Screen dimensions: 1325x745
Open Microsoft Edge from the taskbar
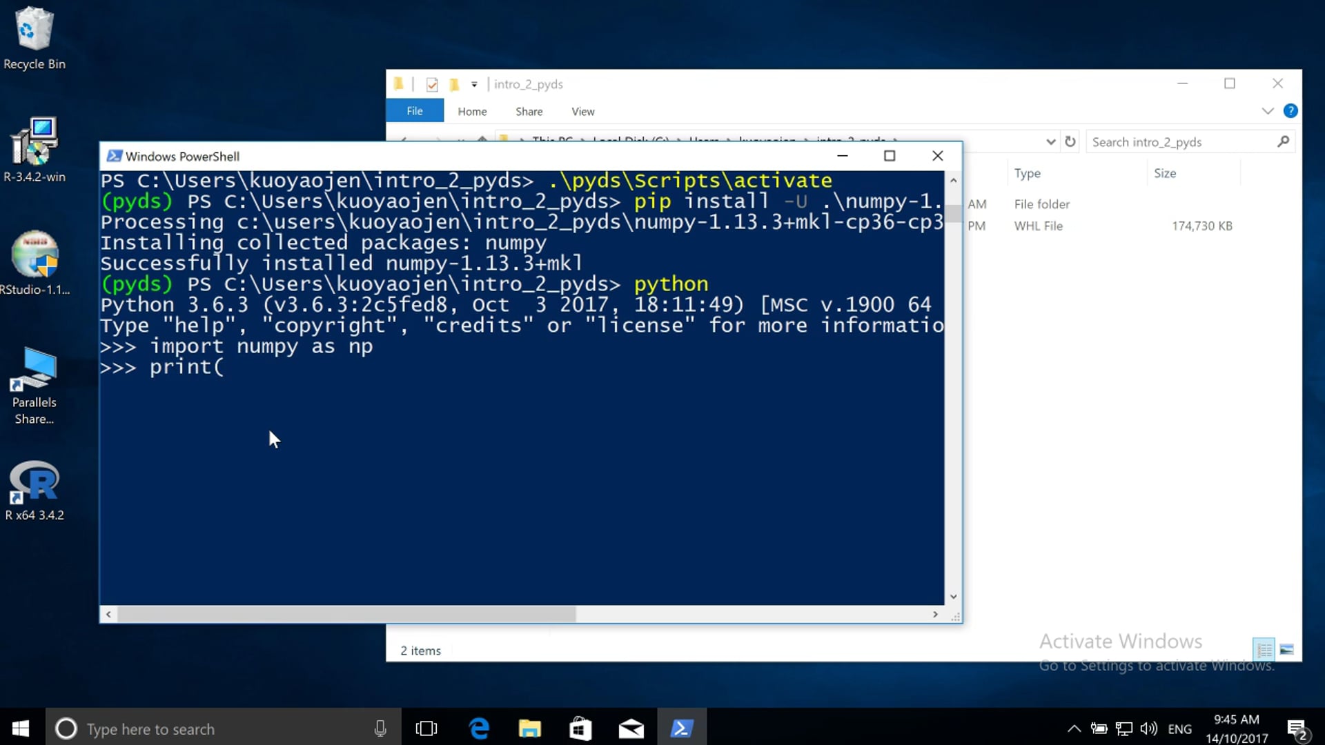[x=479, y=728]
